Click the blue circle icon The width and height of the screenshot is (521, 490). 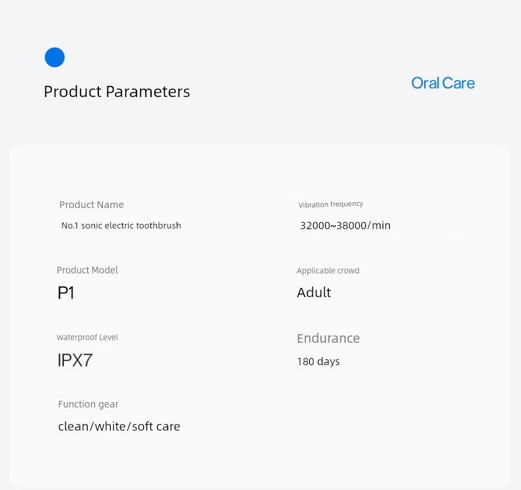click(55, 57)
